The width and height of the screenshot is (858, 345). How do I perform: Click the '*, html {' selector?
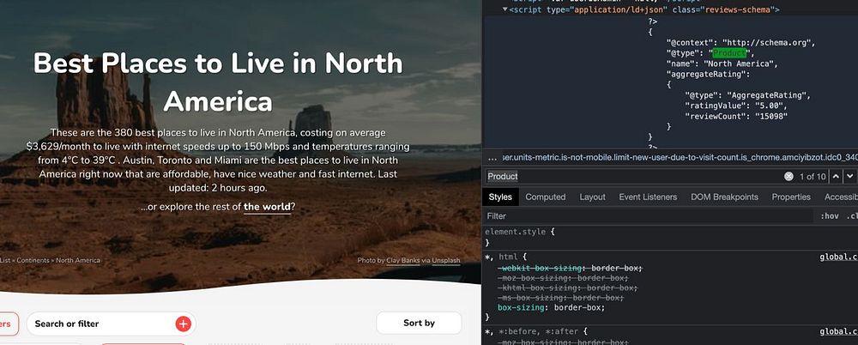click(x=505, y=257)
